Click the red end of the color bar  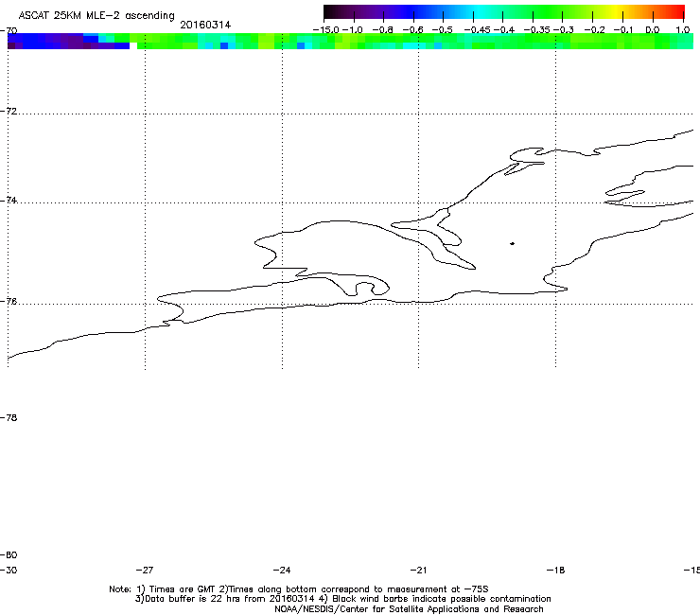pos(678,11)
